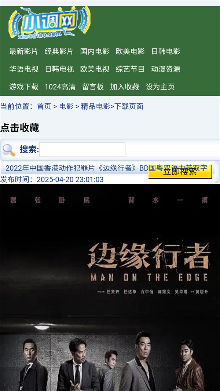Open the 最新影片 menu item
This screenshot has width=220, height=391.
pos(24,51)
